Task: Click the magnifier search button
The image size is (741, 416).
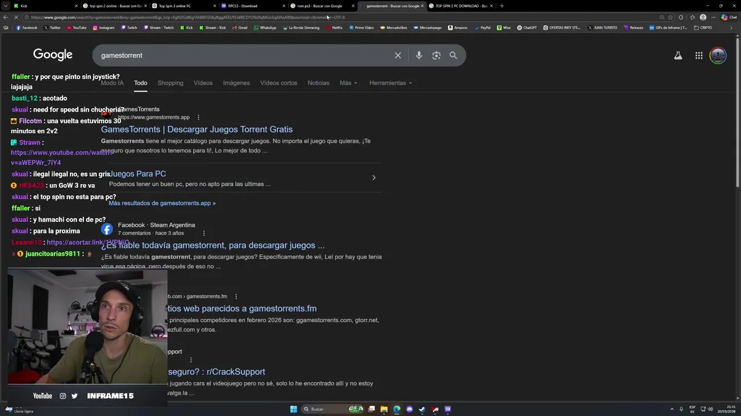Action: (x=453, y=55)
